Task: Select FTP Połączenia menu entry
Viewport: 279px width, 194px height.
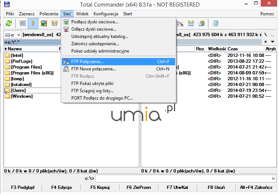Action: tap(87, 62)
